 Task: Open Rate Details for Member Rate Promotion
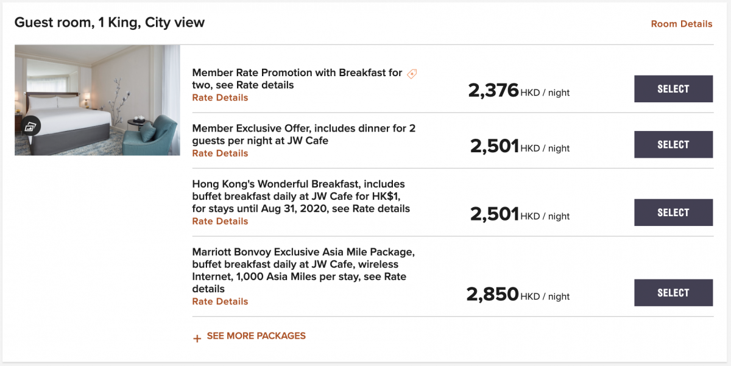click(x=220, y=97)
